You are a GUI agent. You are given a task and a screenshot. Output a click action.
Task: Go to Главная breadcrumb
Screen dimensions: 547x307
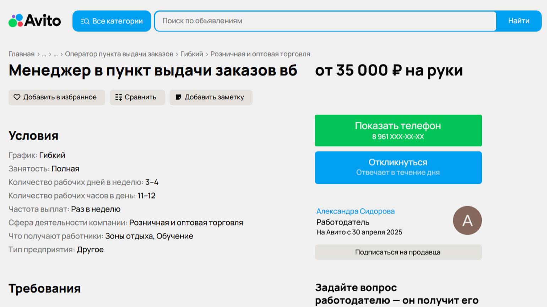click(x=22, y=54)
